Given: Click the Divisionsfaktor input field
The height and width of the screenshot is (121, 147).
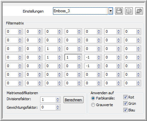Looking at the screenshot, I should [x=48, y=100].
